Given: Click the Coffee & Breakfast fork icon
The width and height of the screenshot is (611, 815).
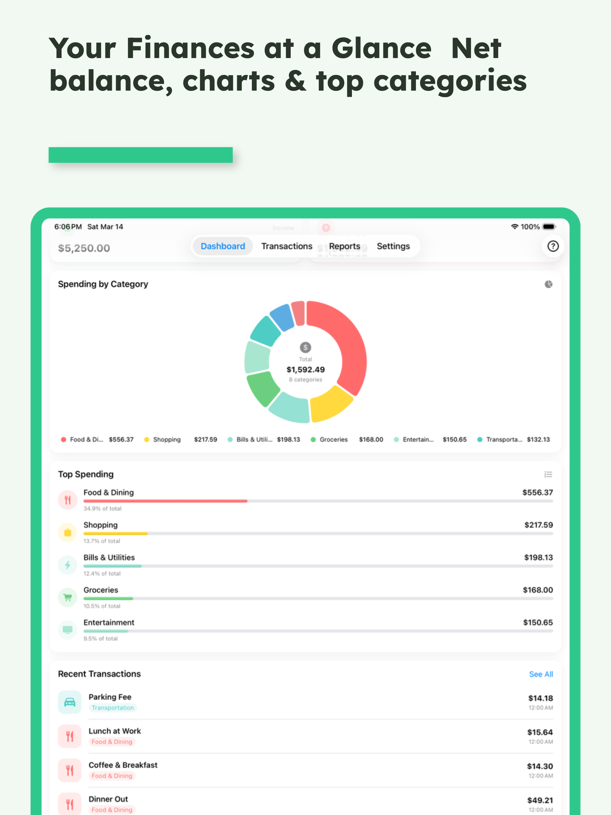Looking at the screenshot, I should pyautogui.click(x=70, y=770).
